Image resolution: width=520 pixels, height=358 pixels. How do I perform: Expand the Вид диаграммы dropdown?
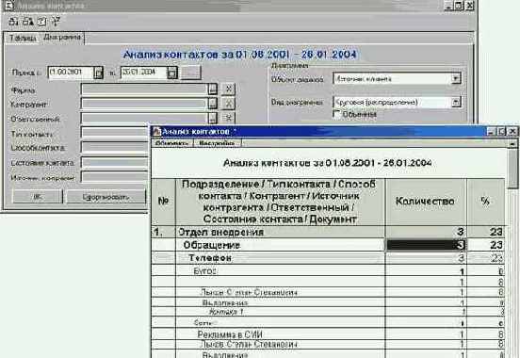pyautogui.click(x=456, y=102)
